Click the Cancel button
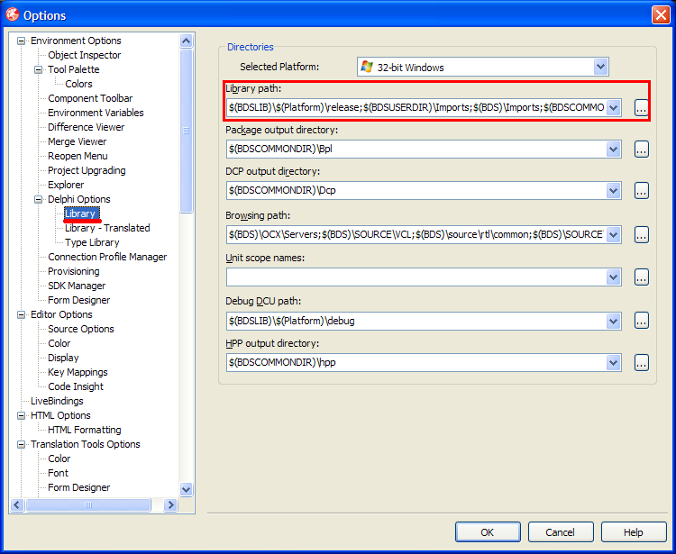676x554 pixels. (561, 532)
